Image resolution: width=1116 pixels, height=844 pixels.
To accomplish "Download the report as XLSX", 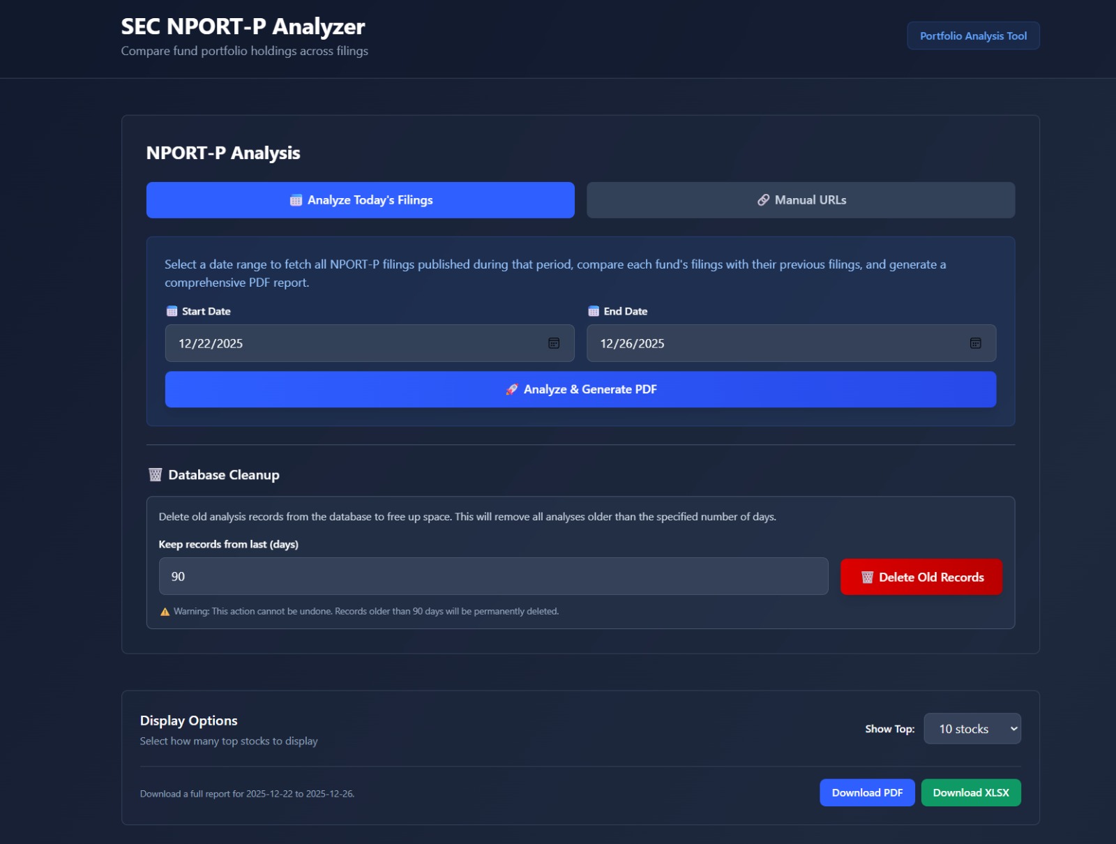I will click(970, 792).
